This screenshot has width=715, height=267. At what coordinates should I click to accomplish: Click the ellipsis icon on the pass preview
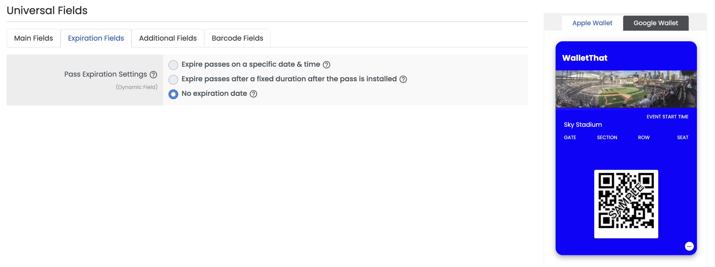pyautogui.click(x=689, y=246)
